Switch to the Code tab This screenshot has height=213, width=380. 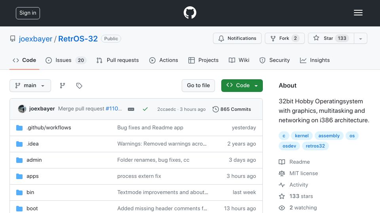[x=24, y=60]
